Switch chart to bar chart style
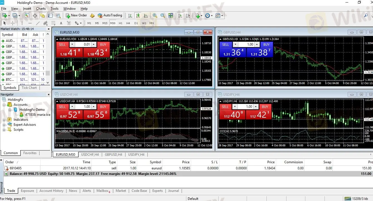Image resolution: width=373 pixels, height=201 pixels. point(130,16)
